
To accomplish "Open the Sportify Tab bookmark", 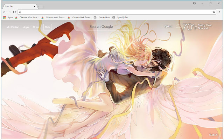I will click(x=120, y=17).
